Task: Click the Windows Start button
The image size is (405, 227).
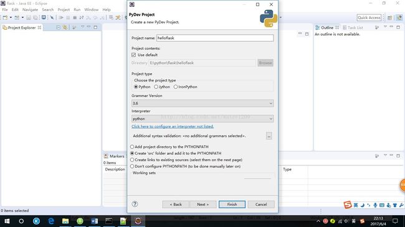Action: (7, 221)
